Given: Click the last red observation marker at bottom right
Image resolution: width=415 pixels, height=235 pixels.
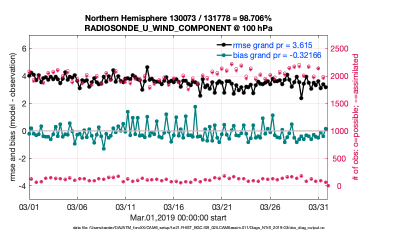Looking at the screenshot, I should [328, 185].
